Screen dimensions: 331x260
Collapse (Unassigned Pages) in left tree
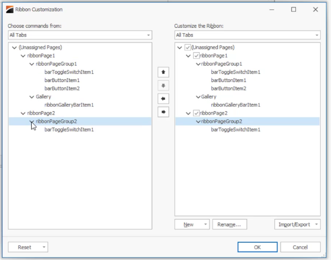coord(14,47)
